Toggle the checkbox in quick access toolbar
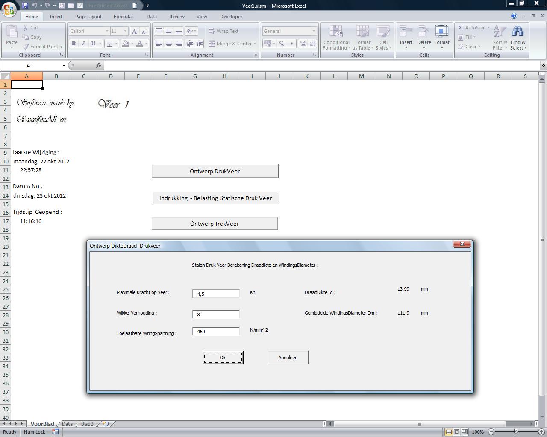 tap(80, 6)
